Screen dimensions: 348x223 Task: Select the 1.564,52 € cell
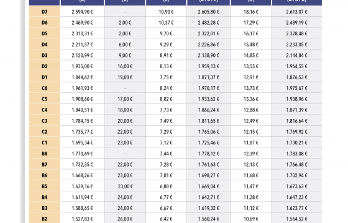coord(296,219)
